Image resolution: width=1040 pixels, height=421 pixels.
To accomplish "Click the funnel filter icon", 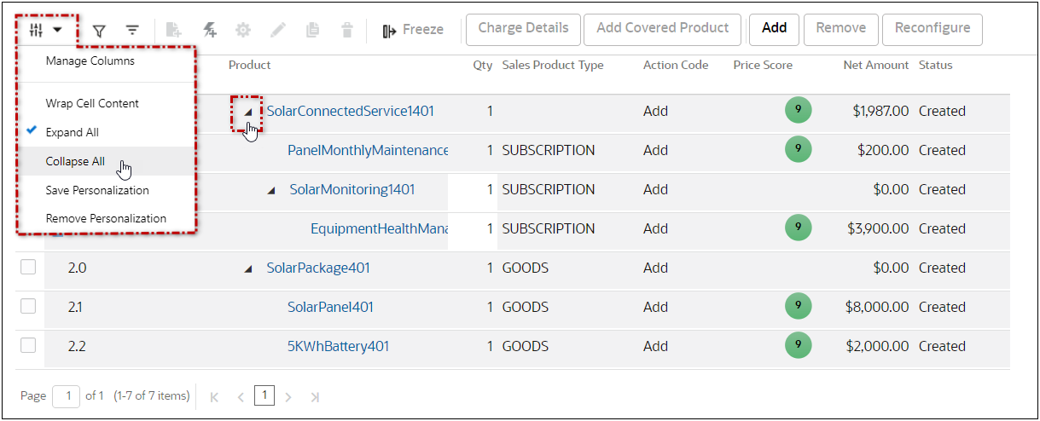I will (x=99, y=31).
